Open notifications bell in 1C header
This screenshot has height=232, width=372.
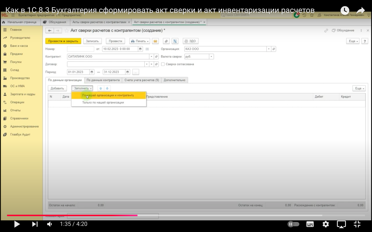297,15
